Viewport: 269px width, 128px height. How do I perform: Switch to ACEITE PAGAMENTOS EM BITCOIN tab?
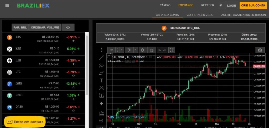244,15
